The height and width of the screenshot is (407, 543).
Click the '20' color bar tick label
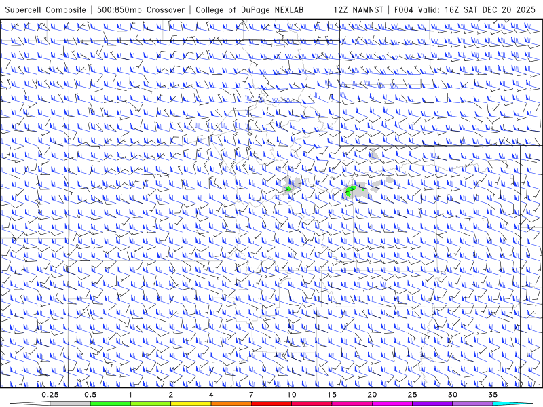pos(372,395)
